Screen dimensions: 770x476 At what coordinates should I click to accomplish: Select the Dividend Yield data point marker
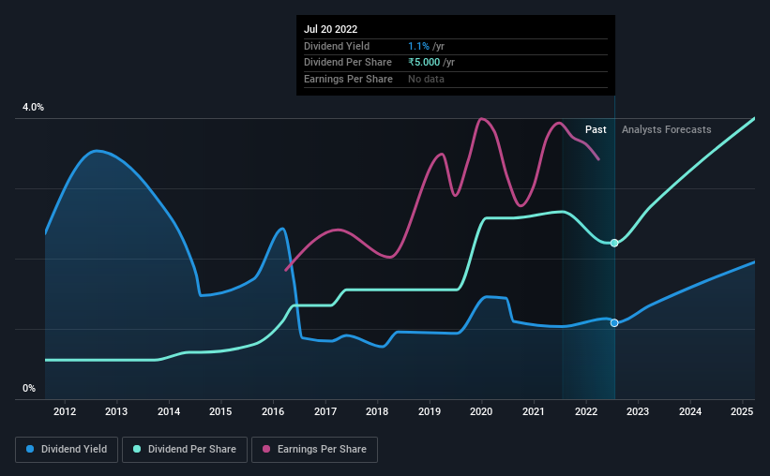tap(614, 323)
